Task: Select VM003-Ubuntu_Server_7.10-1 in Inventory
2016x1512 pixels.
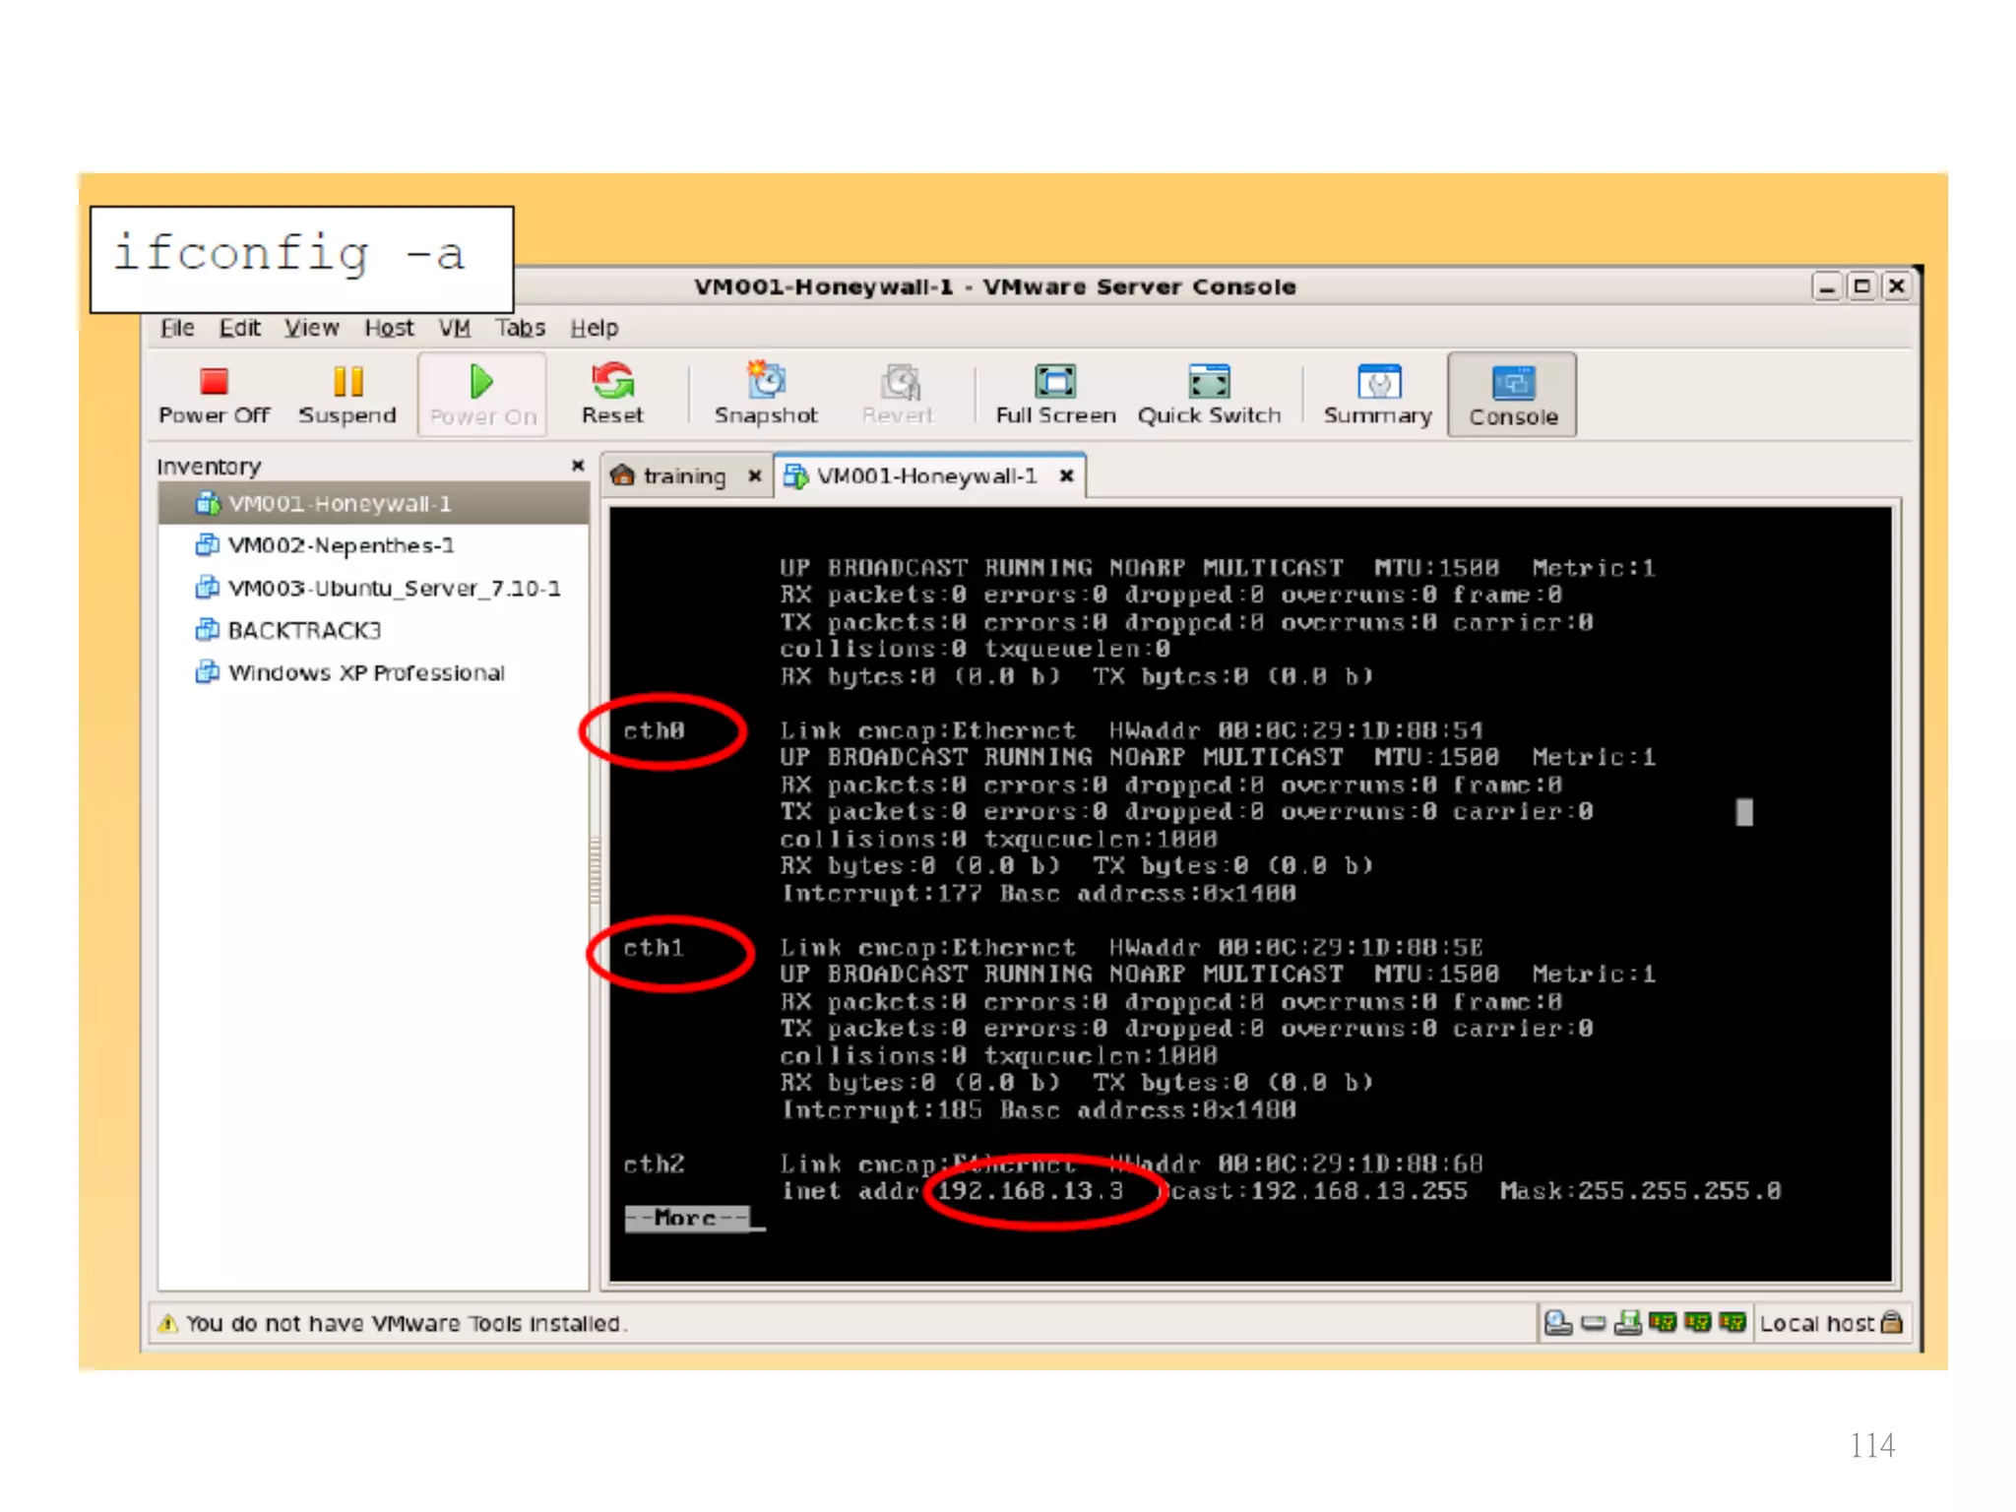Action: point(393,589)
